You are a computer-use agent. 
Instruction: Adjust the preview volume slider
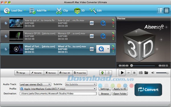coord(162,73)
